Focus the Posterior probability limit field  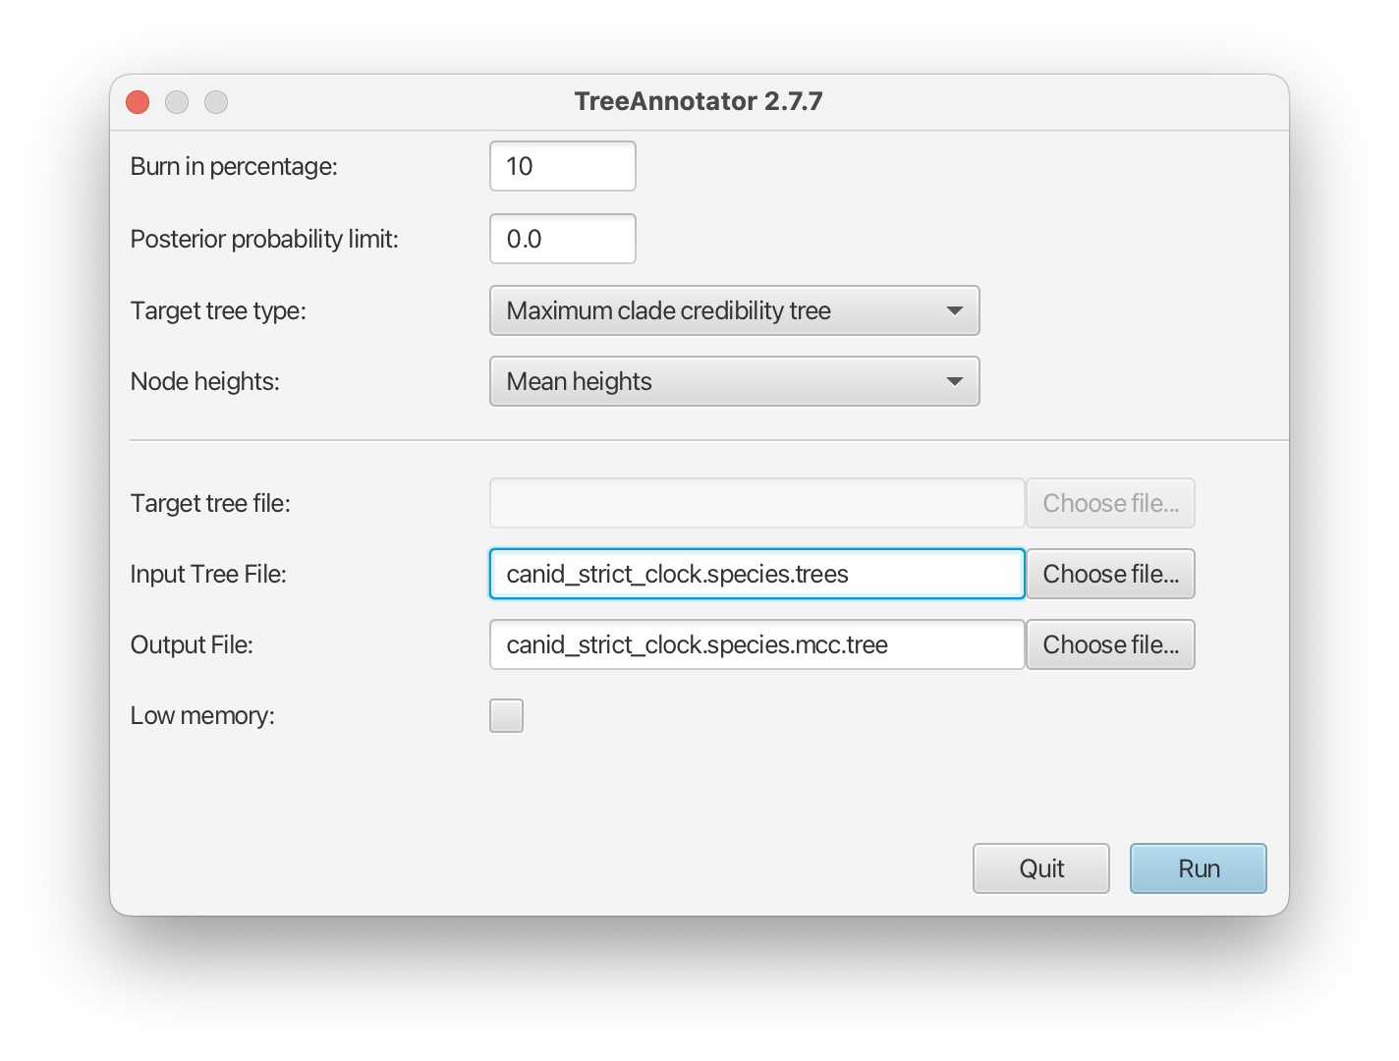(x=562, y=240)
